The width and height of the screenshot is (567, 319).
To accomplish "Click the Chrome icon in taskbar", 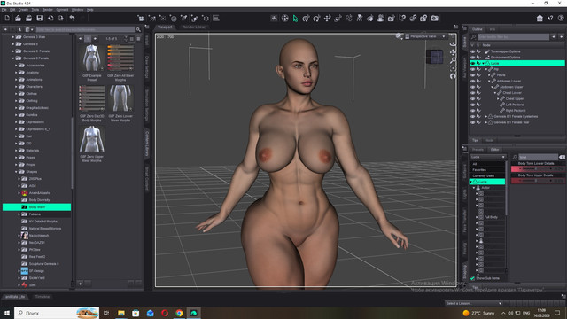I will click(x=179, y=313).
